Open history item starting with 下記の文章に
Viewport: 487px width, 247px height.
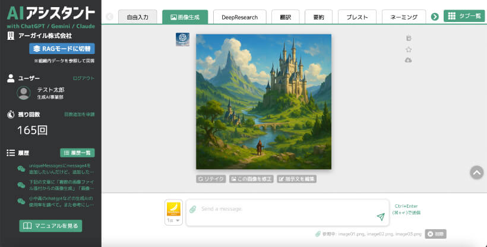(x=61, y=185)
